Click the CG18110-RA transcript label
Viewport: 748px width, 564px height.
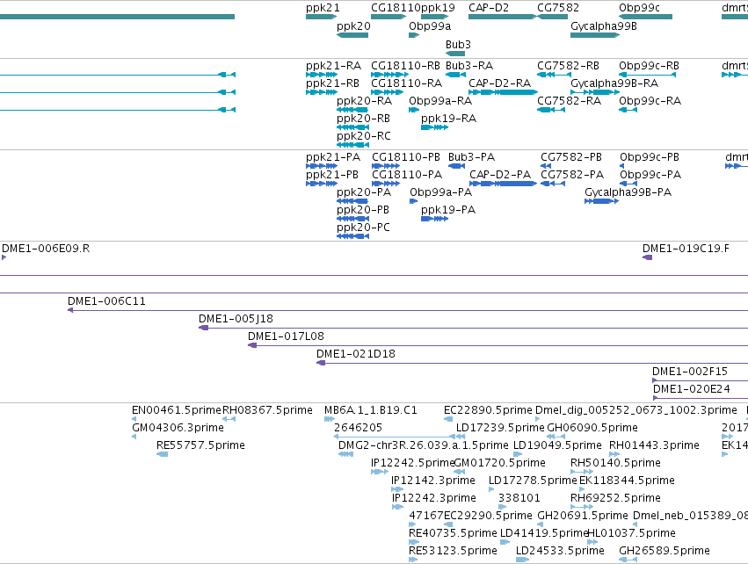coord(406,83)
